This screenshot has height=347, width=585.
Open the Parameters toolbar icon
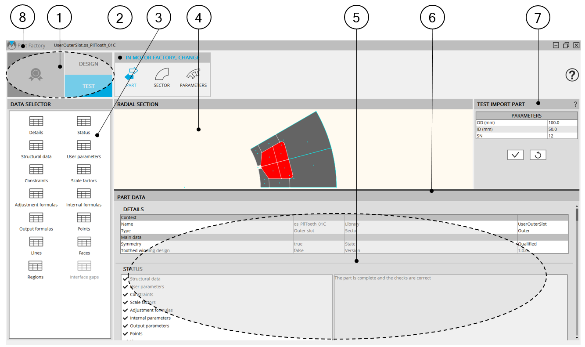pos(193,75)
